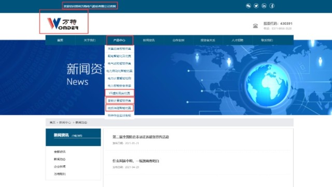Open 联系我们 navigation item

(267, 40)
